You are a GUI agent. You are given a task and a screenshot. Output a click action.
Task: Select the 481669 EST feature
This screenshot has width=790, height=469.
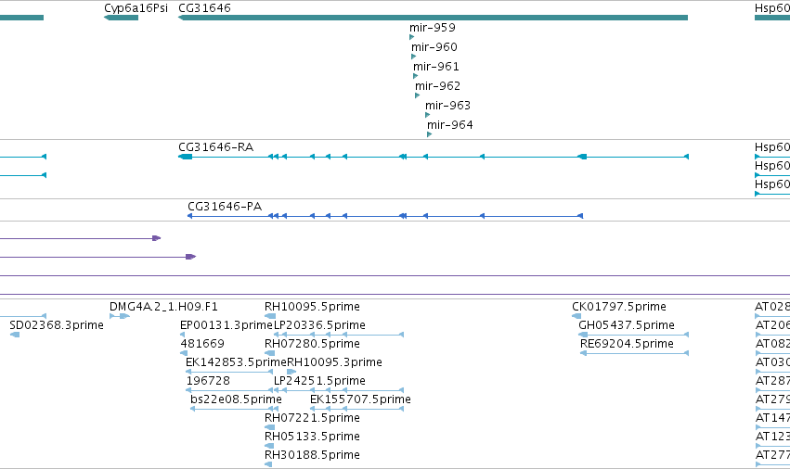pos(184,353)
